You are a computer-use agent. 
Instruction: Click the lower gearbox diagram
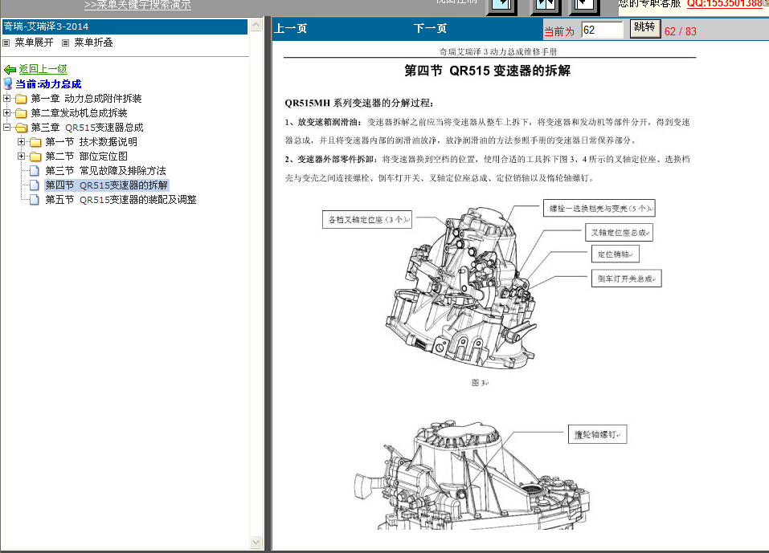tap(472, 474)
